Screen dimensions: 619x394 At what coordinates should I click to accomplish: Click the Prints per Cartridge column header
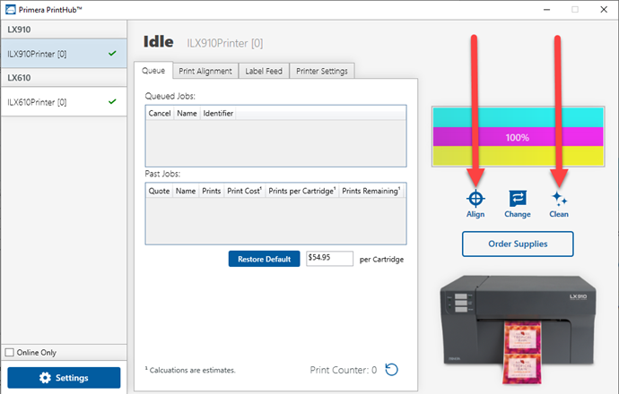(x=302, y=191)
